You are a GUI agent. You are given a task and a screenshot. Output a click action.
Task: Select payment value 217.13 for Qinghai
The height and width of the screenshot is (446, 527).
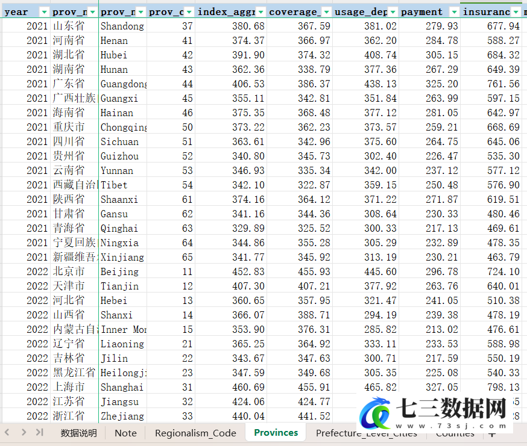(429, 228)
